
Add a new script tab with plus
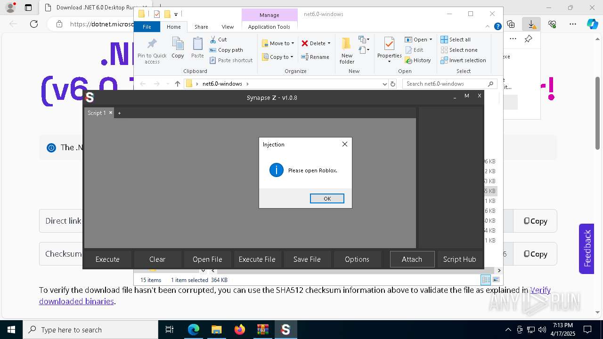click(119, 113)
